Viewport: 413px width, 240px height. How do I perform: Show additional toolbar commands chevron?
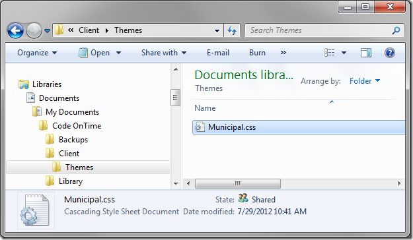click(x=283, y=53)
